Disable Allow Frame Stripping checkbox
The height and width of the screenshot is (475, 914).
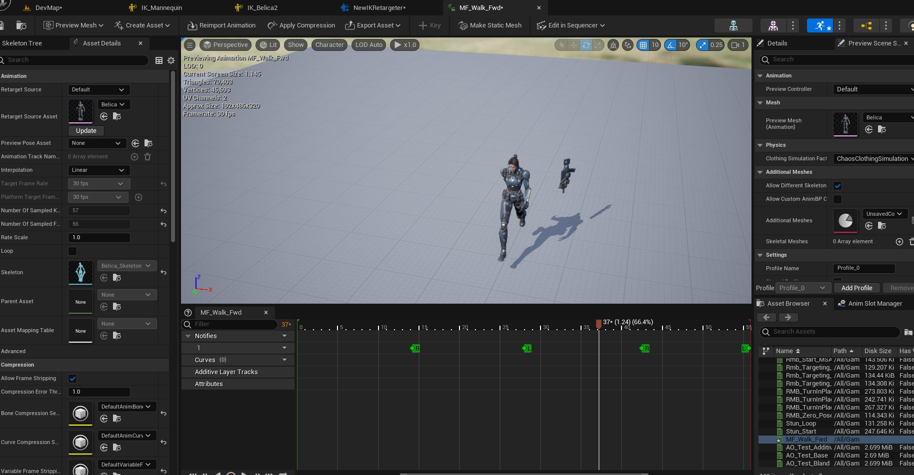coord(72,379)
